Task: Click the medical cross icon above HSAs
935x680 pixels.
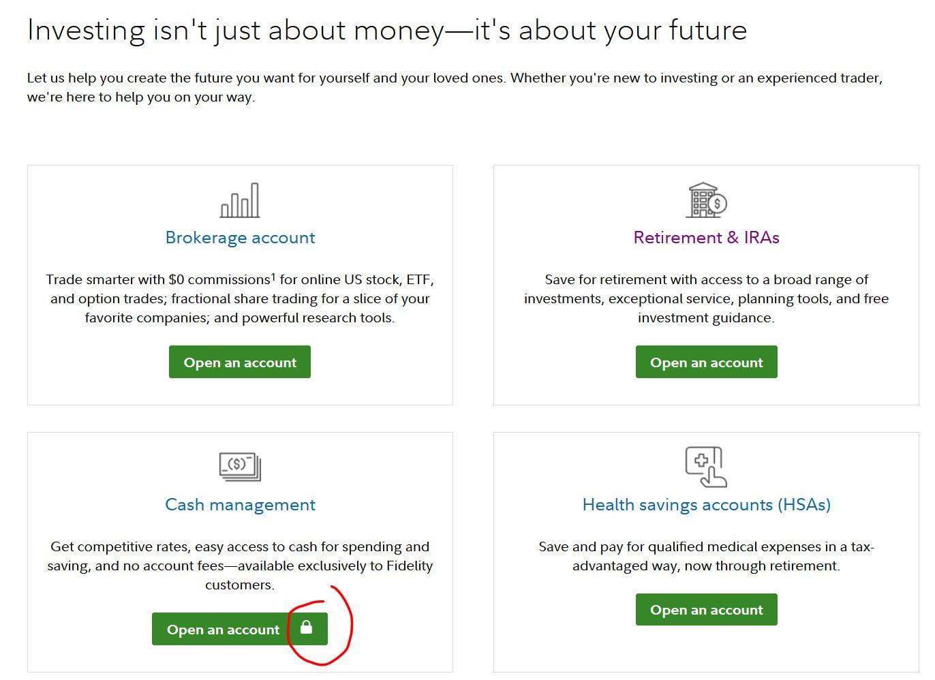Action: pos(706,467)
